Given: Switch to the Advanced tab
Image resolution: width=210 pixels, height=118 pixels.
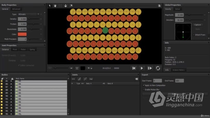Looking at the screenshot, I should tap(16, 9).
